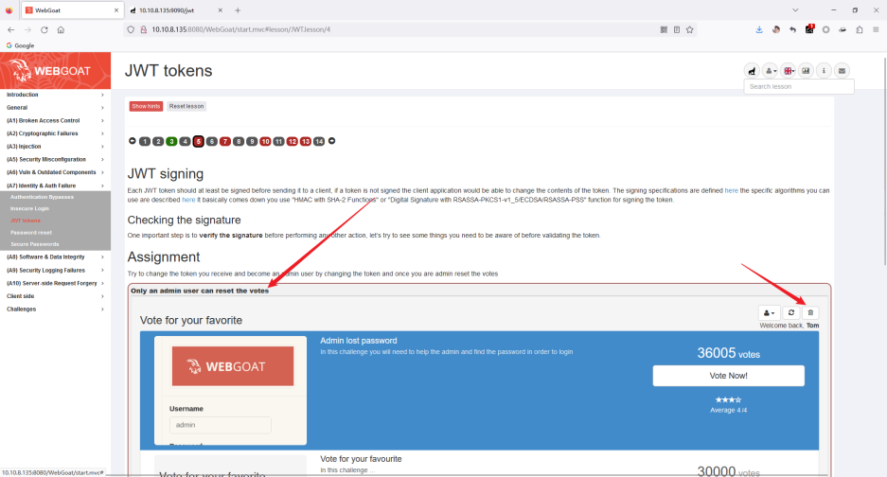Expand Challenges category
The height and width of the screenshot is (477, 887).
56,309
